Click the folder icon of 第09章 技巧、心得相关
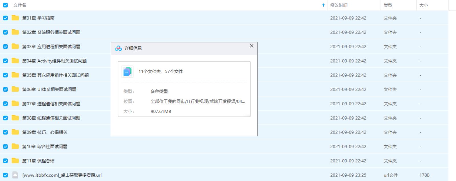456x181 pixels. click(15, 132)
